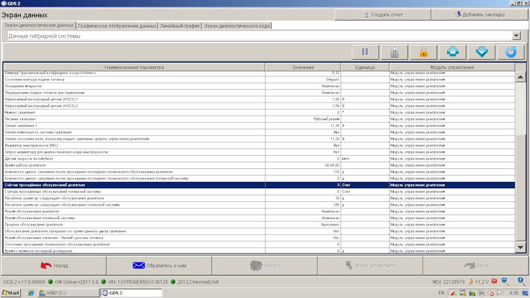Click the EN language indicator
The height and width of the screenshot is (298, 530).
click(441, 293)
